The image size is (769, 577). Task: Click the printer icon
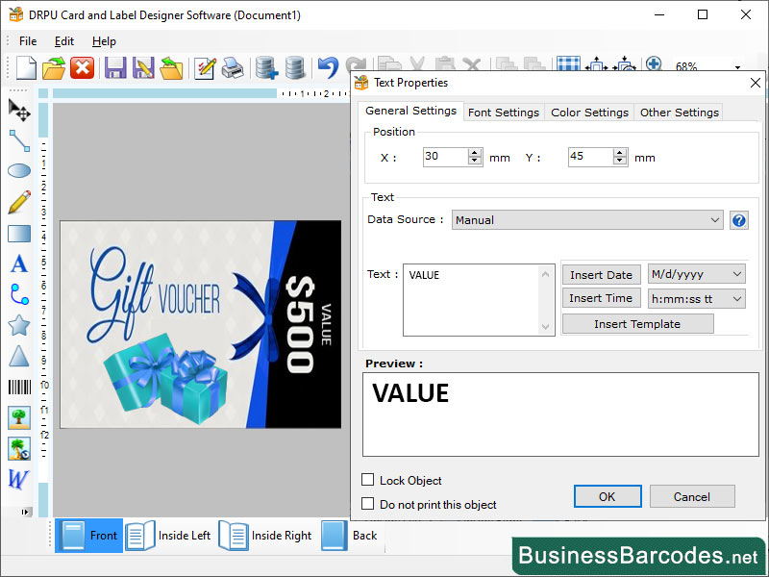(233, 67)
